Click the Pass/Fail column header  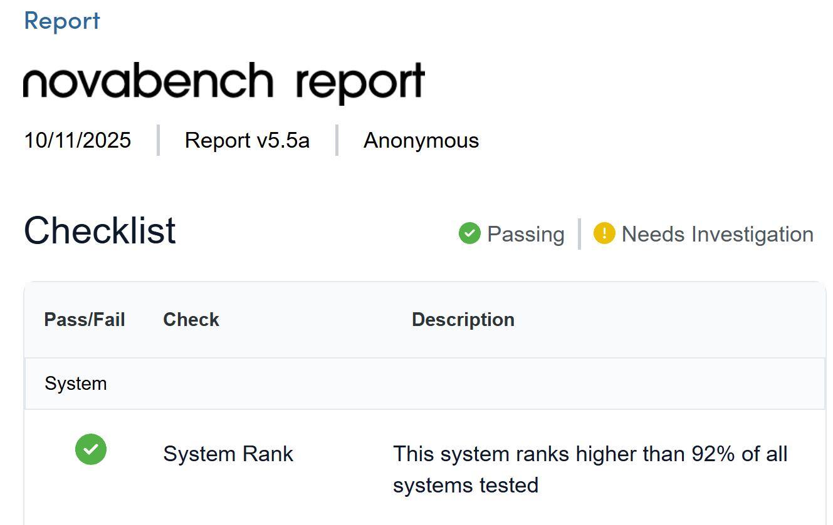click(x=85, y=320)
